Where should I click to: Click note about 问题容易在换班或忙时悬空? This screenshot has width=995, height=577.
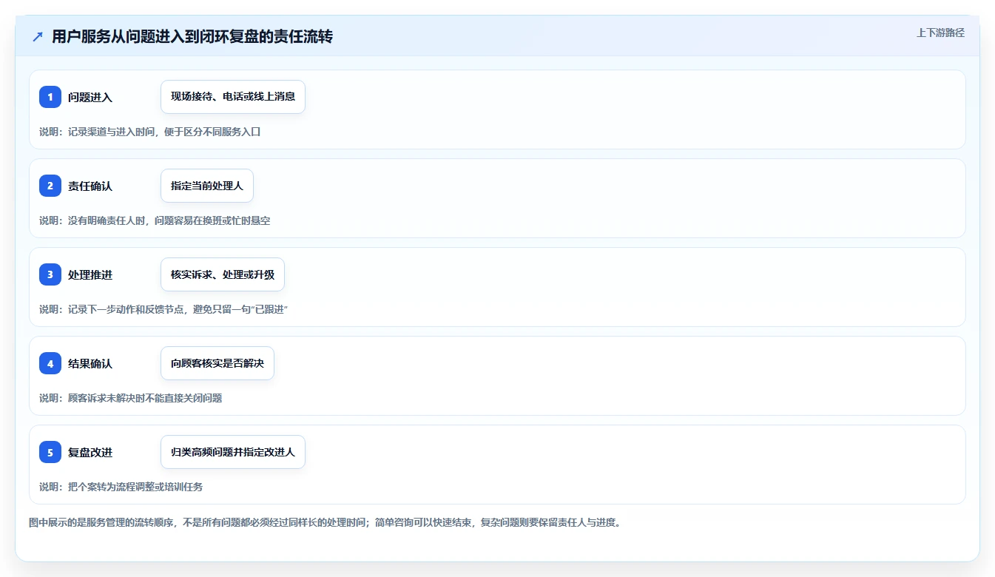(x=155, y=220)
